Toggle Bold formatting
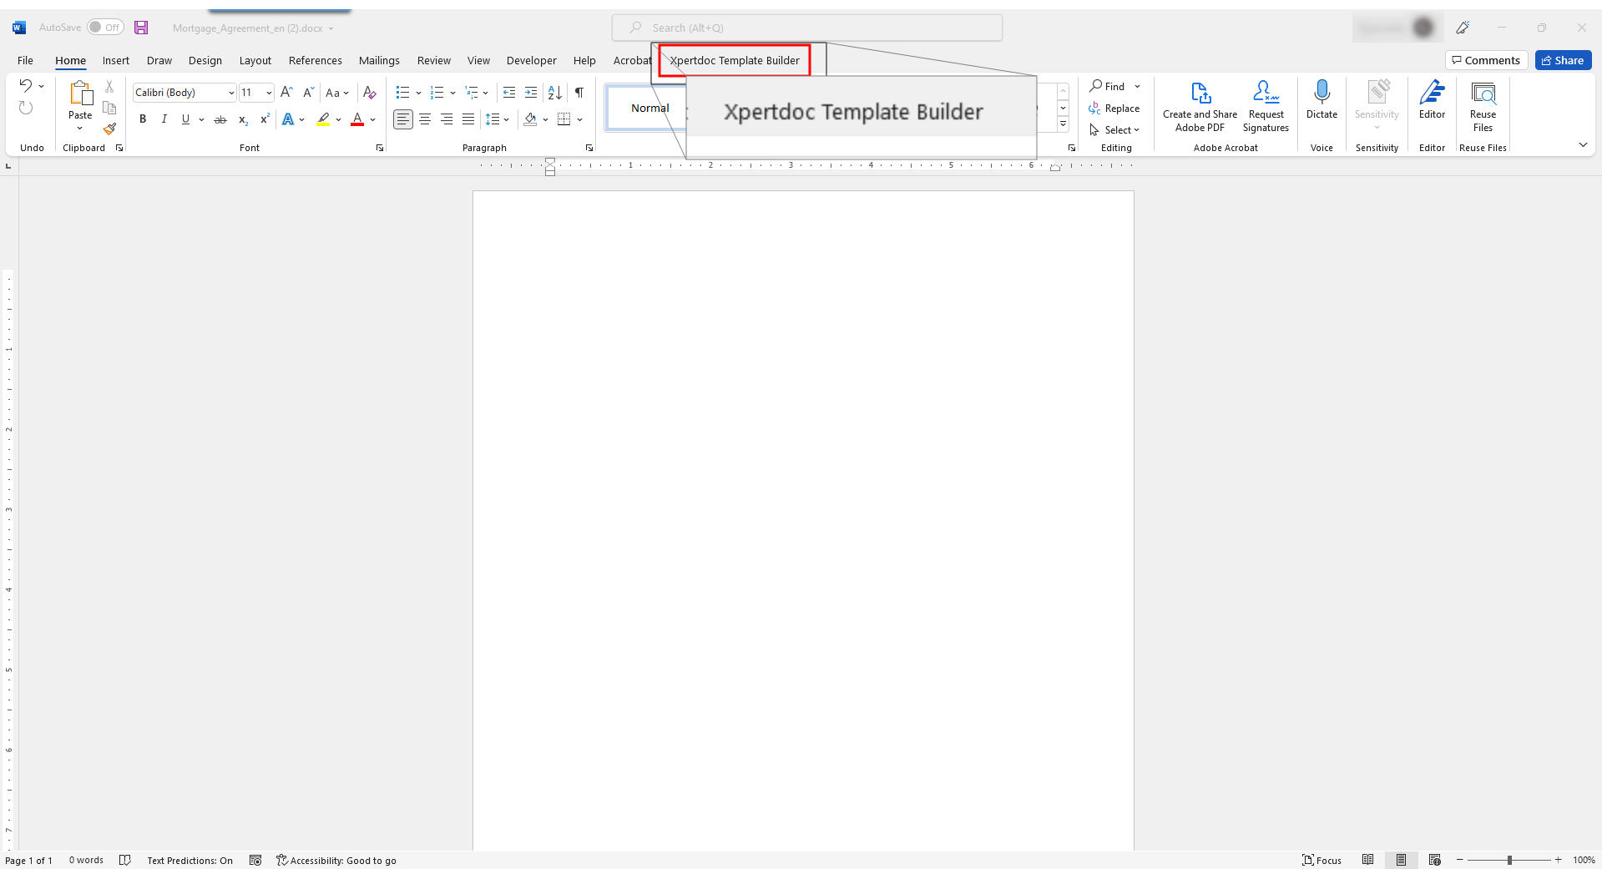Viewport: 1602px width, 869px height. pos(143,119)
